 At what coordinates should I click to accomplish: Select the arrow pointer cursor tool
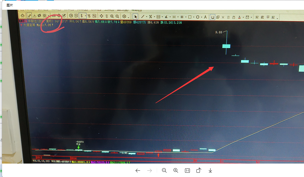pos(136,17)
